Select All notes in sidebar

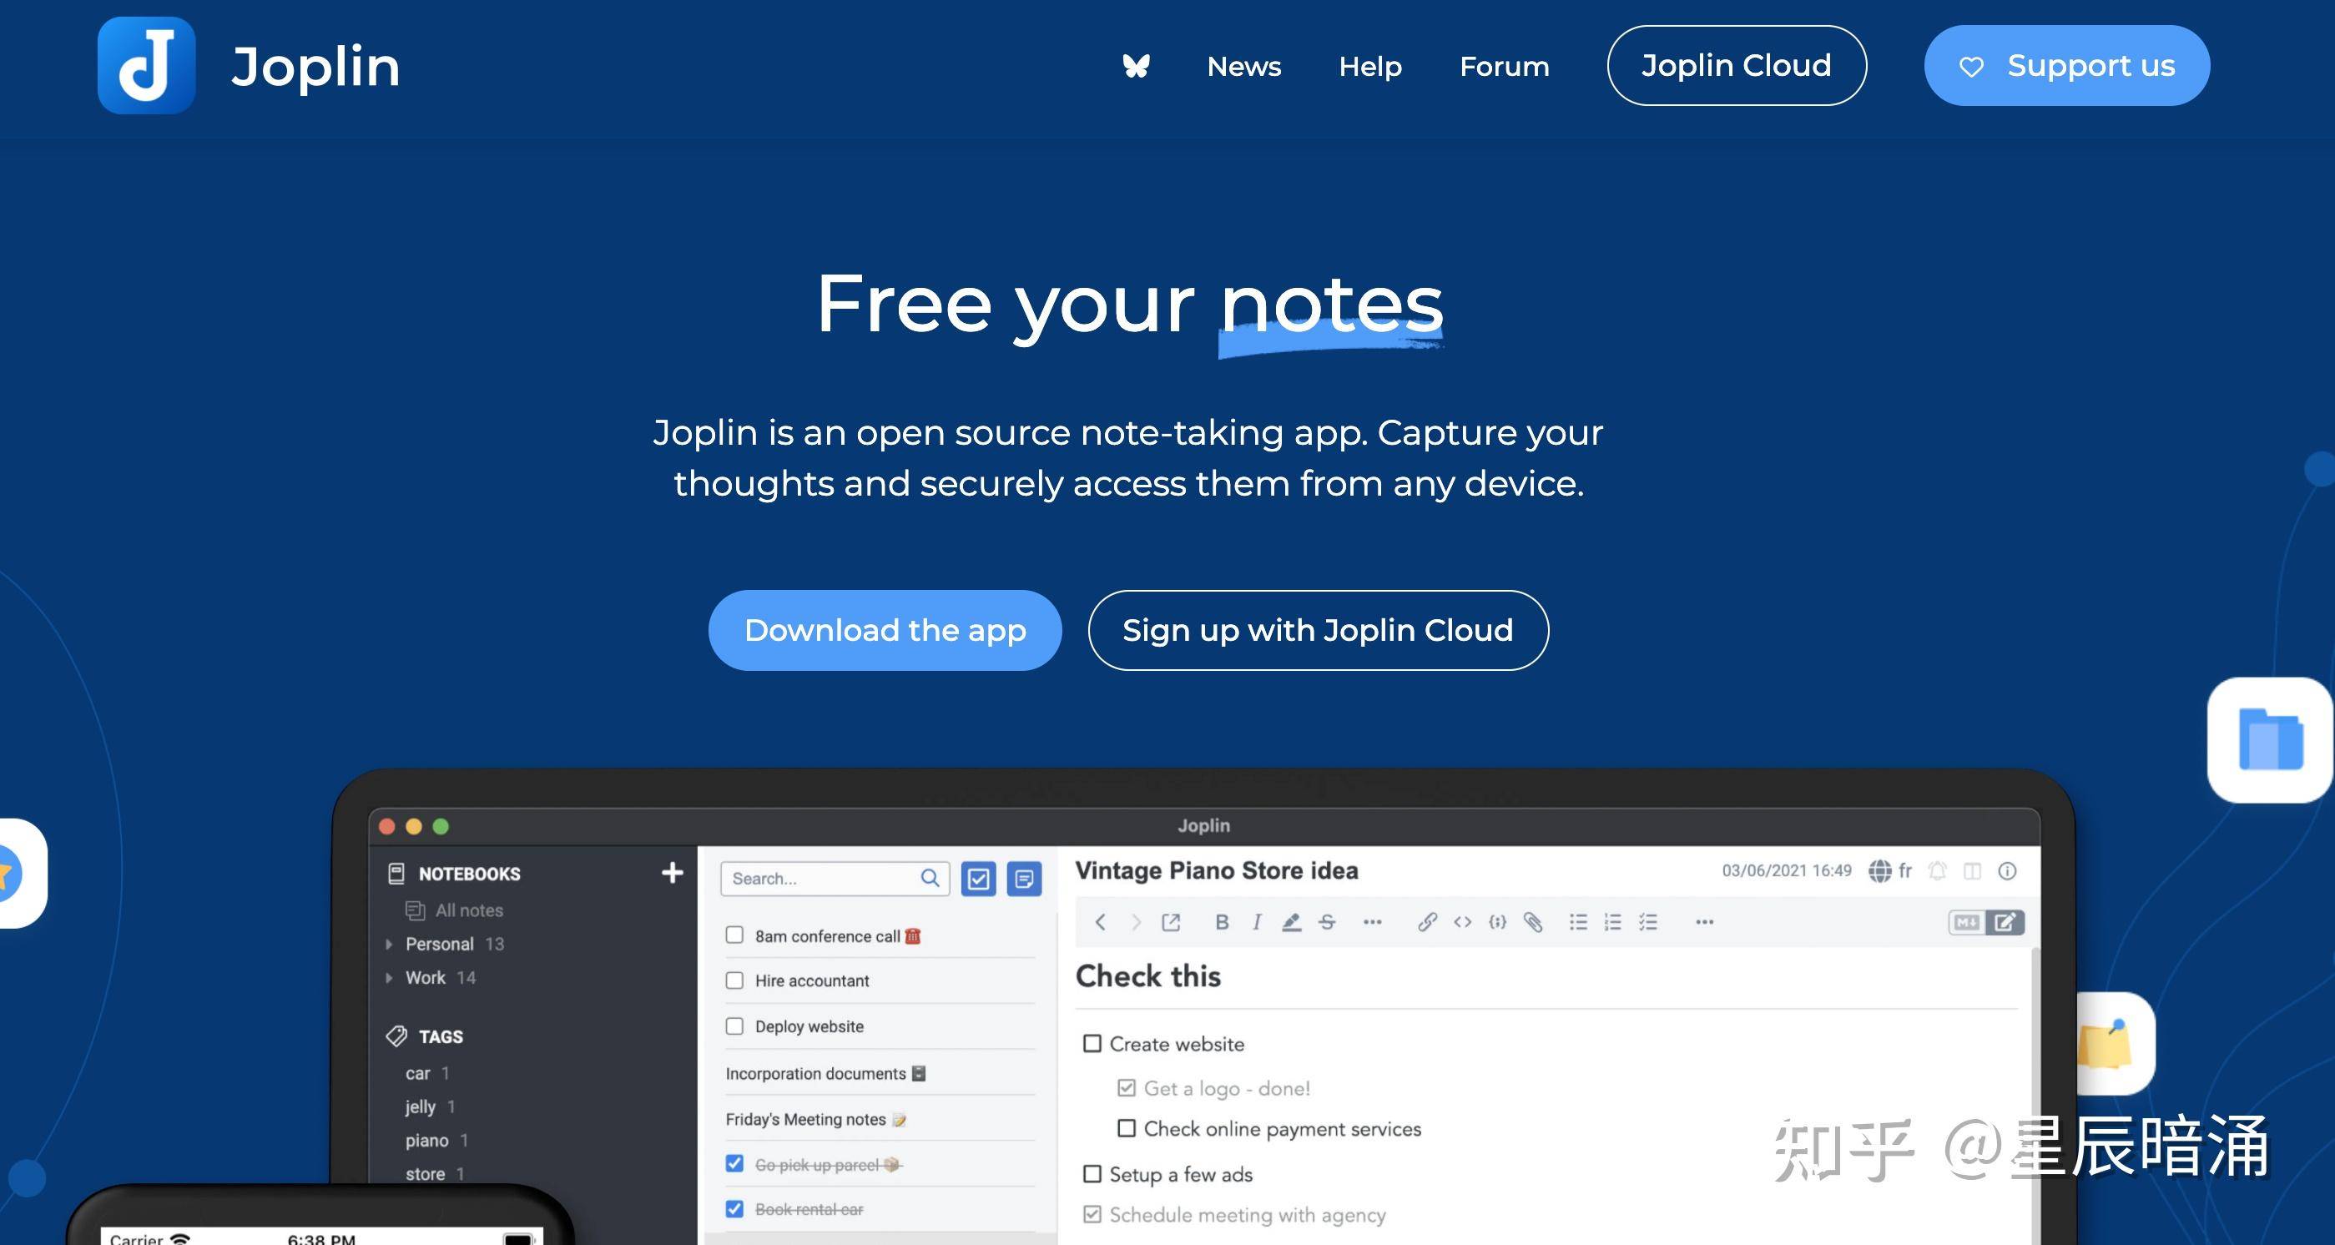pos(469,910)
